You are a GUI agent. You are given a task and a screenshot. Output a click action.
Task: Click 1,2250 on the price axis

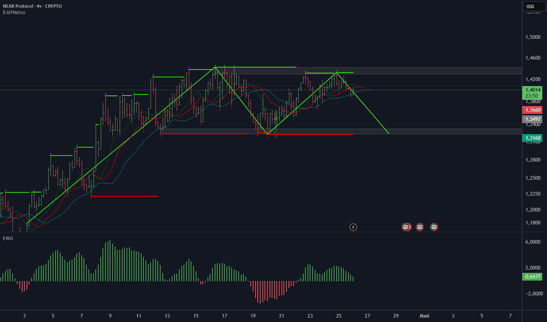click(x=533, y=194)
